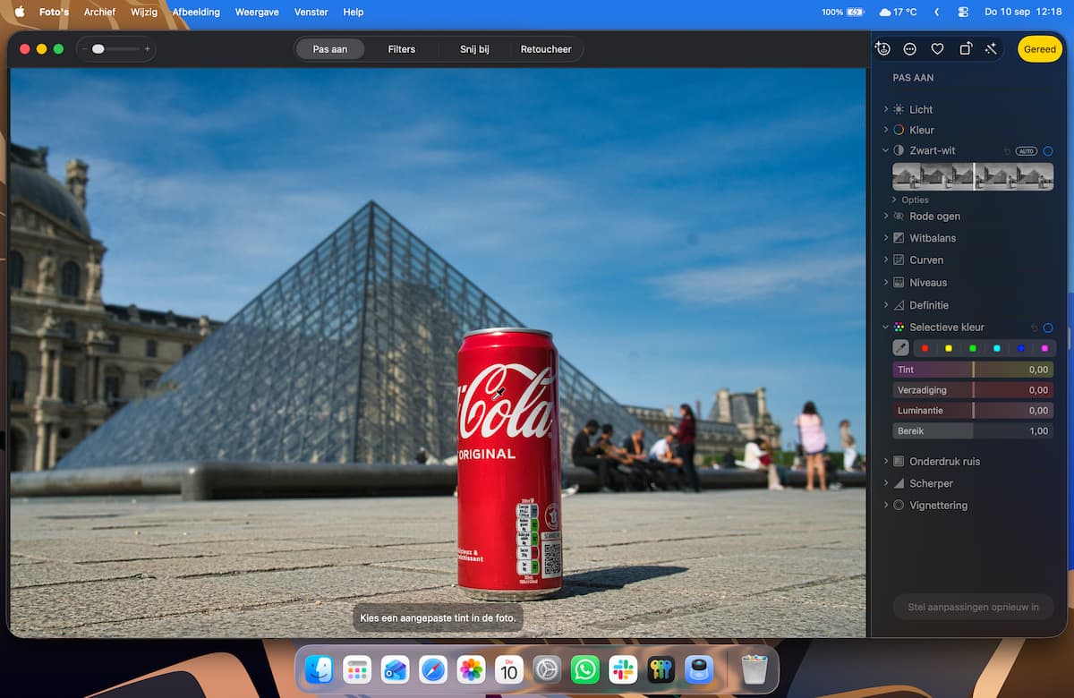The image size is (1074, 698).
Task: Switch to the Filters tab
Action: pyautogui.click(x=402, y=49)
